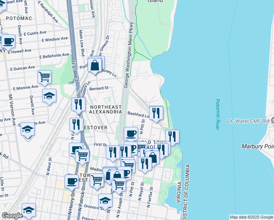Click the Potomac River label

218,114
